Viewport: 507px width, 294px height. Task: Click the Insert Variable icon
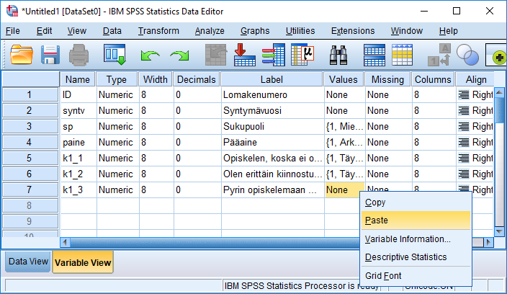403,55
